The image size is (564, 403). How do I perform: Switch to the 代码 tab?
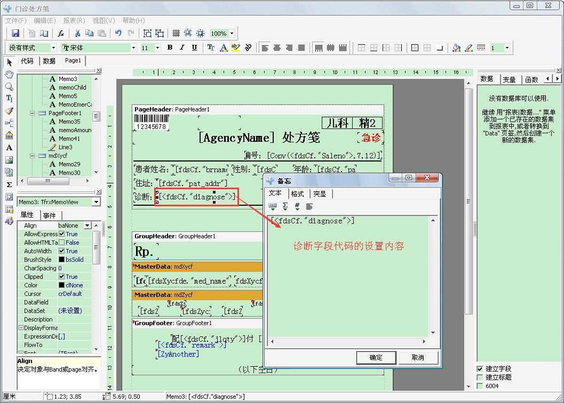tap(27, 61)
